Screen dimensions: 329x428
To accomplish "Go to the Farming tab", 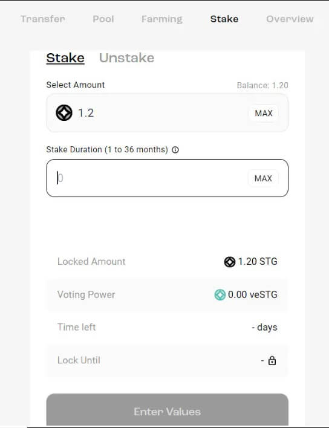I will 162,19.
